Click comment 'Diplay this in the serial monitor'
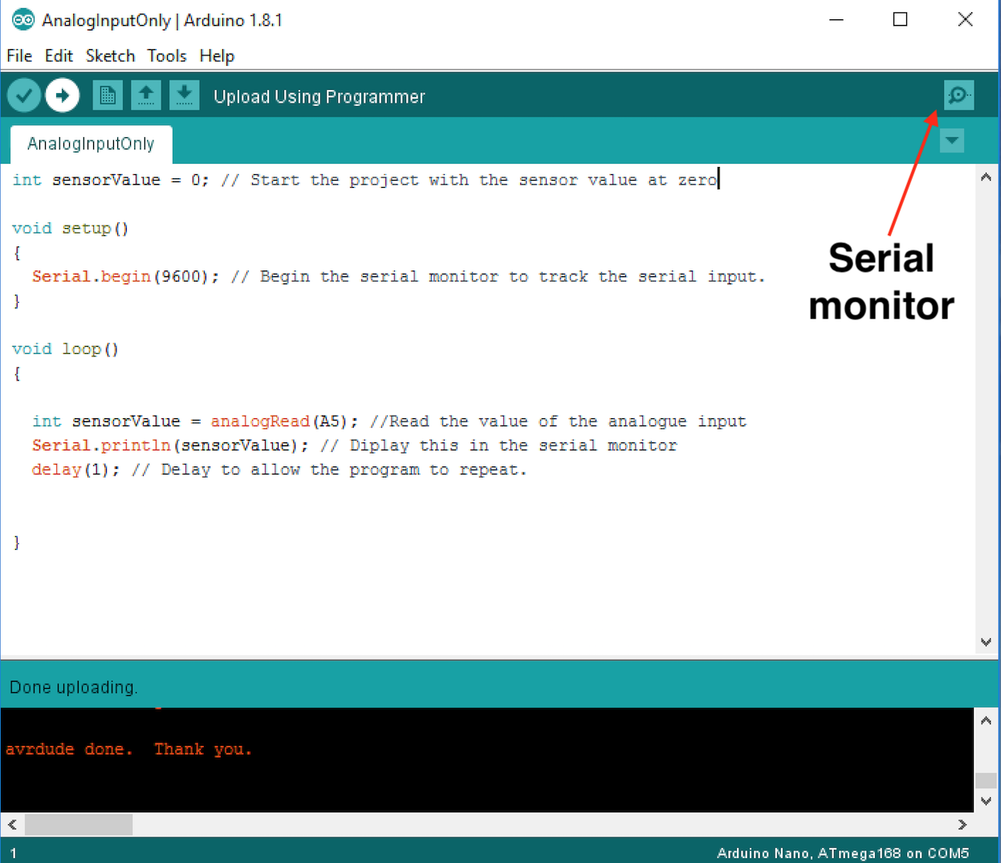 (x=498, y=446)
